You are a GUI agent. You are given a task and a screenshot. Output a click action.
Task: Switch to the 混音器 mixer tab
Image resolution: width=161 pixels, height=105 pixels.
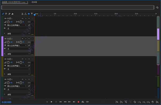coord(34,2)
